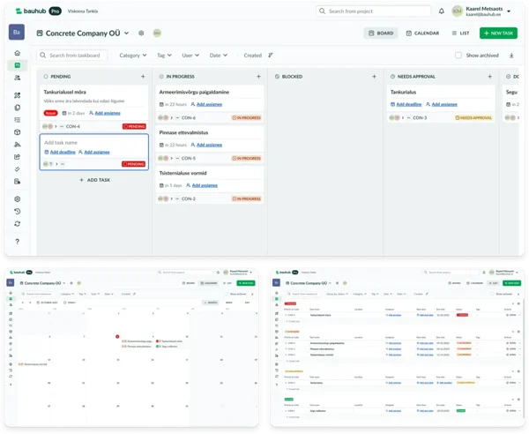Viewport: 529px width, 434px height.
Task: Switch to the List view tab
Action: pyautogui.click(x=459, y=33)
